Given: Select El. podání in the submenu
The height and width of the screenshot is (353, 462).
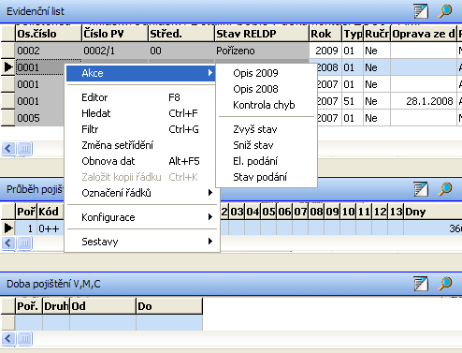Looking at the screenshot, I should click(x=267, y=161).
